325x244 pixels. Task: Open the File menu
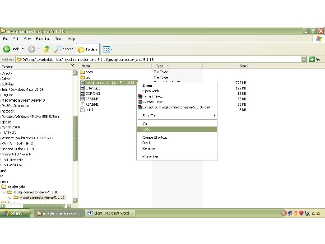pyautogui.click(x=5, y=39)
